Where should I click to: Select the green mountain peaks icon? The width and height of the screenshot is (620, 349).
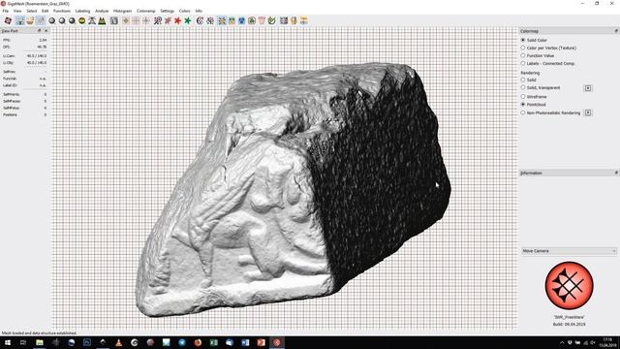(102, 20)
